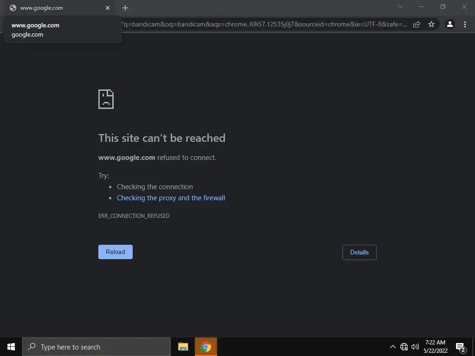475x356 pixels.
Task: Open a new tab with plus icon
Action: click(125, 8)
